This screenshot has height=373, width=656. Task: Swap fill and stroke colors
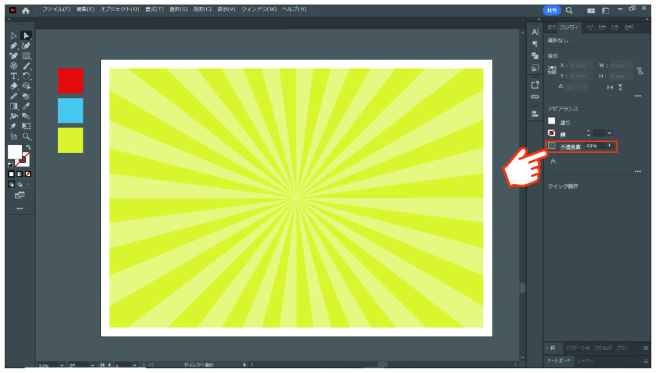point(28,147)
